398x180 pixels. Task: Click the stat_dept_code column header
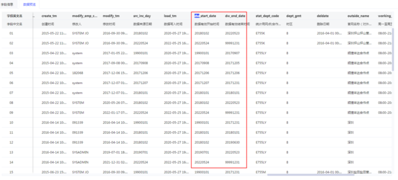267,16
